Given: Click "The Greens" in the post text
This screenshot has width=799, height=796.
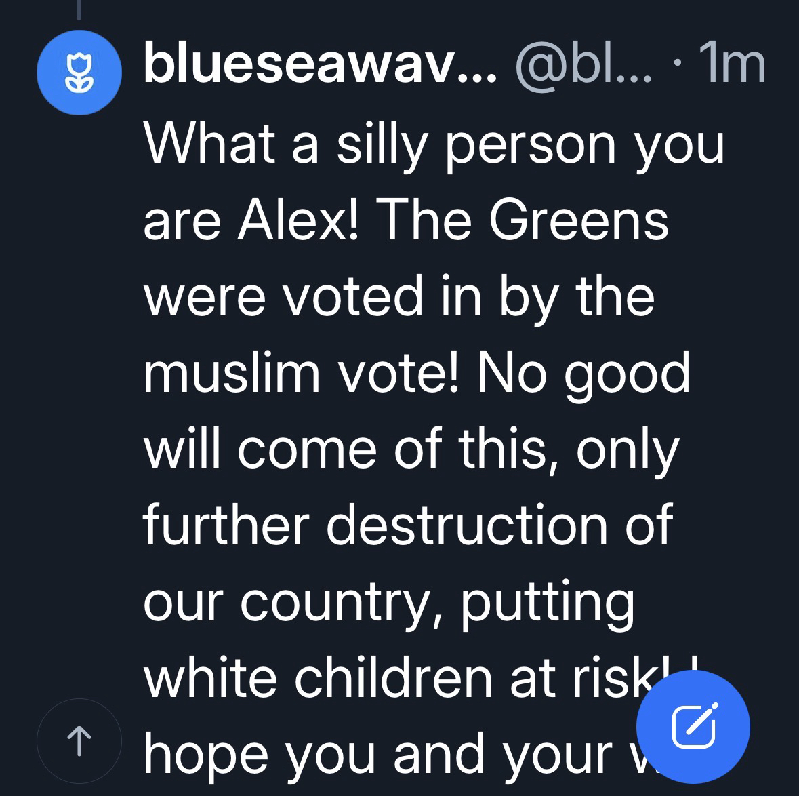Looking at the screenshot, I should 525,221.
